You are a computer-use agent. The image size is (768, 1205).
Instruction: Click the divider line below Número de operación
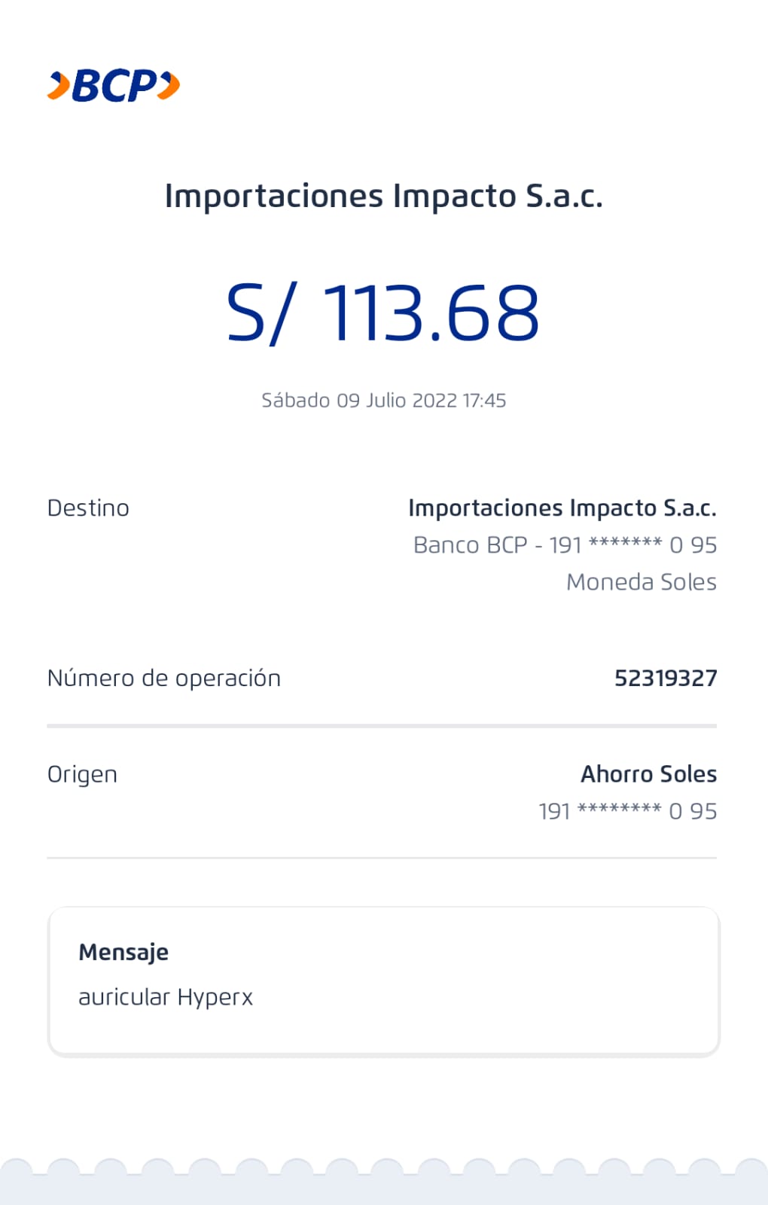[382, 726]
